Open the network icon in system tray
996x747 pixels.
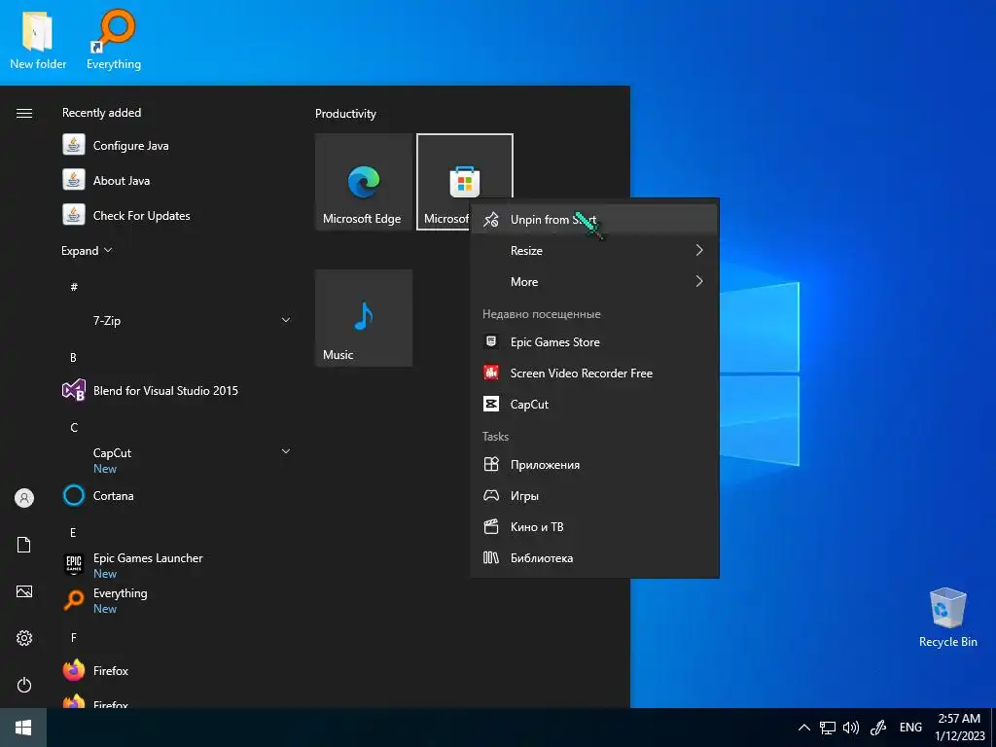827,728
